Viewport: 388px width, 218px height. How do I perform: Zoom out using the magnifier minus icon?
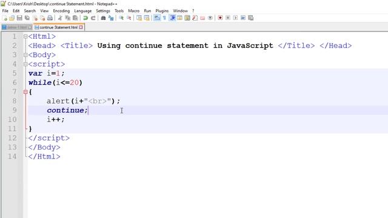(129, 18)
